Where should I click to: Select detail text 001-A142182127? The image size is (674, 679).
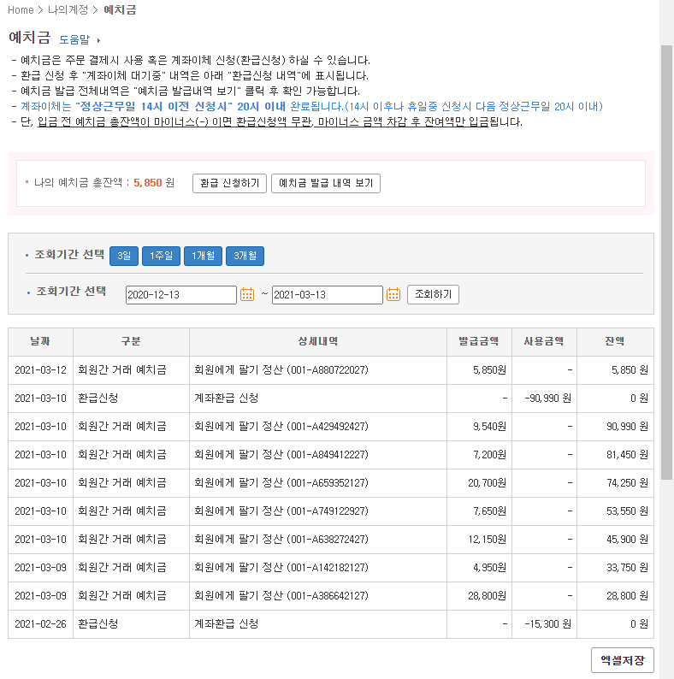(328, 568)
